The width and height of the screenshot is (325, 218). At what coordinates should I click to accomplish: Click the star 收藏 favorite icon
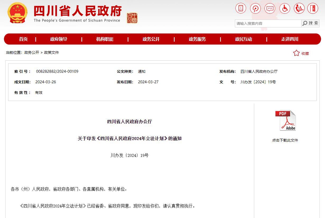(x=296, y=53)
